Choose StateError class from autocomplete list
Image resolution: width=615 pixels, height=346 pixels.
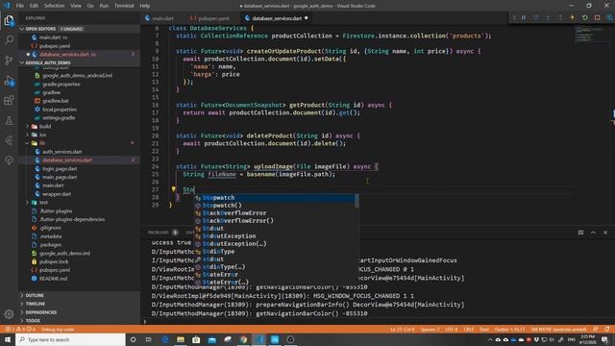(276, 275)
